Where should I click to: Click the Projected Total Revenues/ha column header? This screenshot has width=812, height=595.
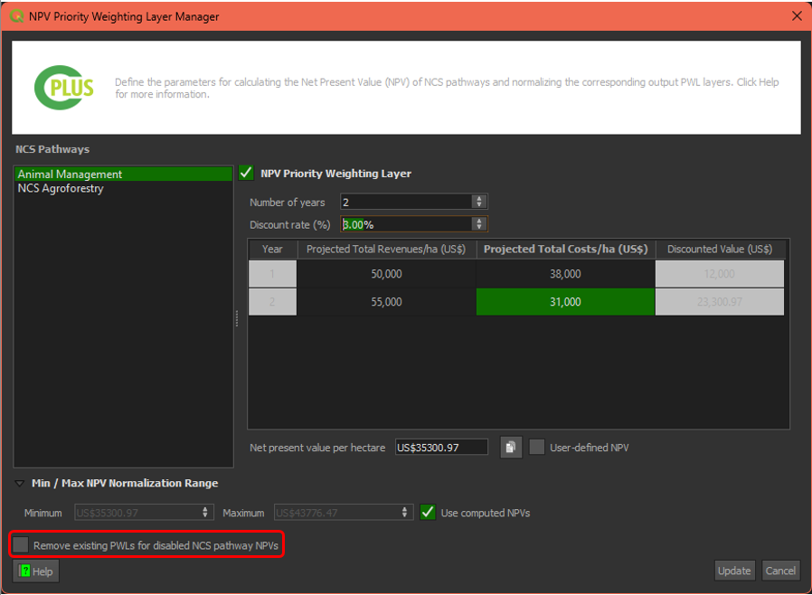coord(386,249)
